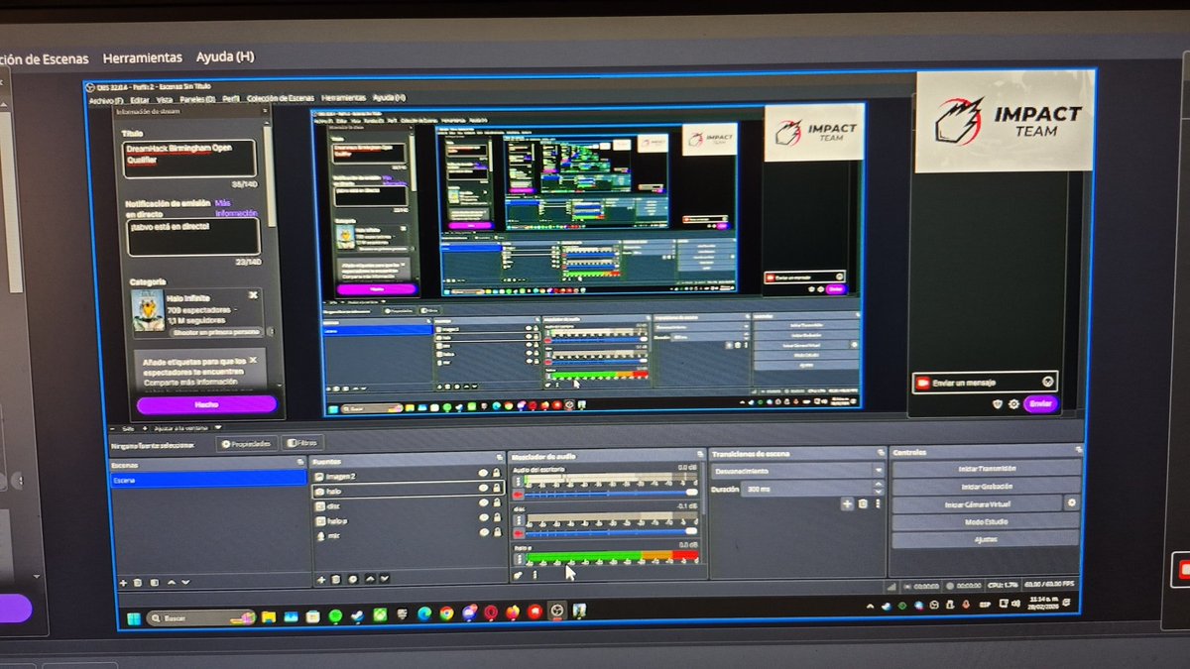Enable Modo Estudio
Image resolution: width=1190 pixels, height=669 pixels.
click(x=987, y=522)
